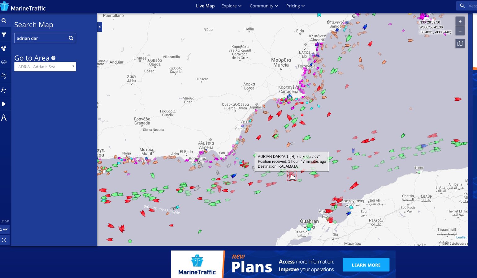The height and width of the screenshot is (278, 477).
Task: Collapse the Search Map side panel
Action: click(100, 27)
